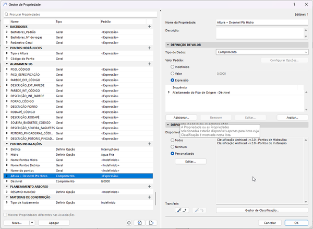
Task: Open the Gestor de Classificação
Action: click(x=262, y=210)
